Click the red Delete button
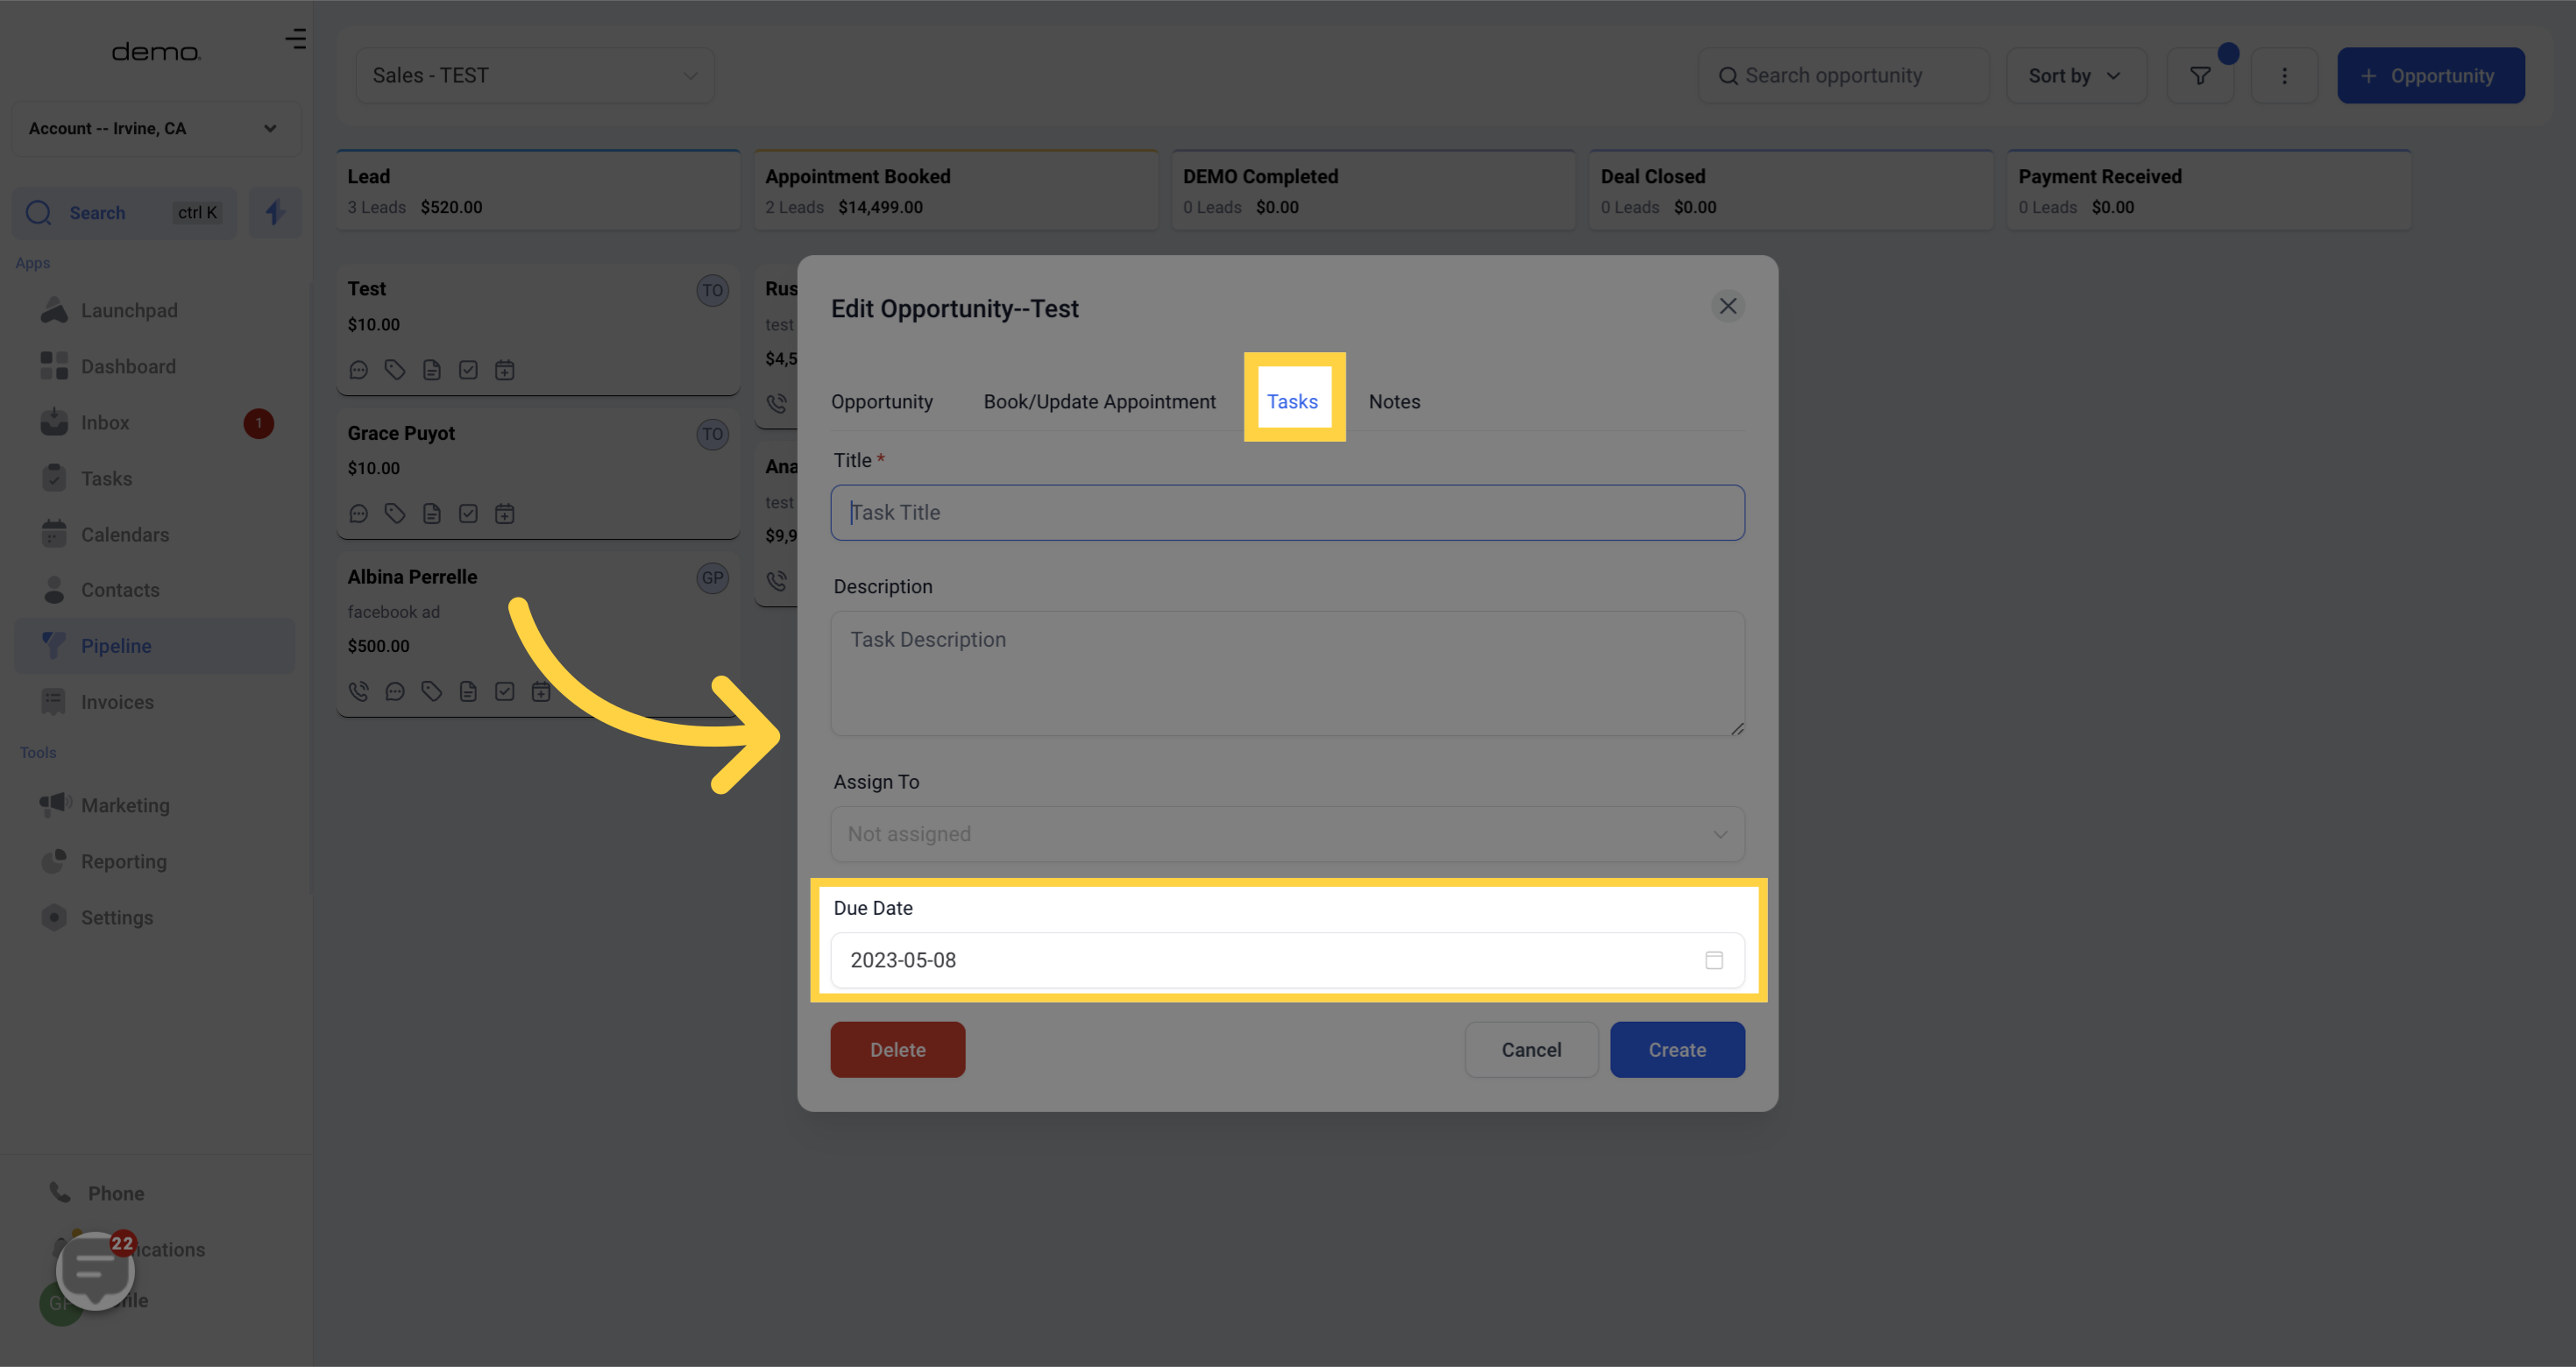Screen dimensions: 2576x1367 897,1050
